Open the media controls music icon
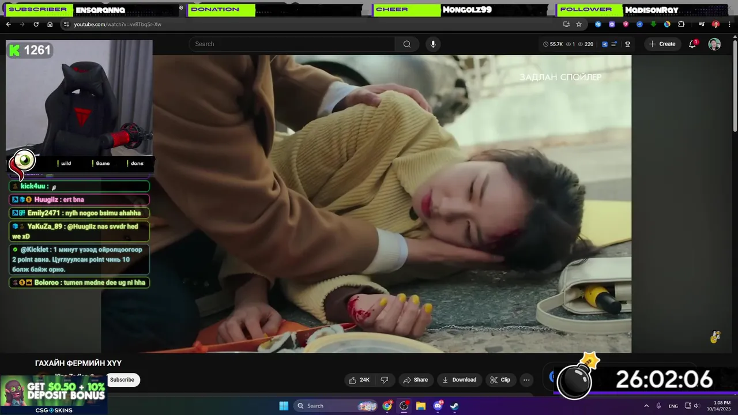Screen dimensions: 738x415 (x=702, y=24)
